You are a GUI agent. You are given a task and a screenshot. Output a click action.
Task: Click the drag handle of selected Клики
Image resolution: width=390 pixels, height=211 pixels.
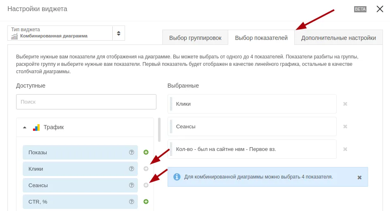pyautogui.click(x=171, y=104)
